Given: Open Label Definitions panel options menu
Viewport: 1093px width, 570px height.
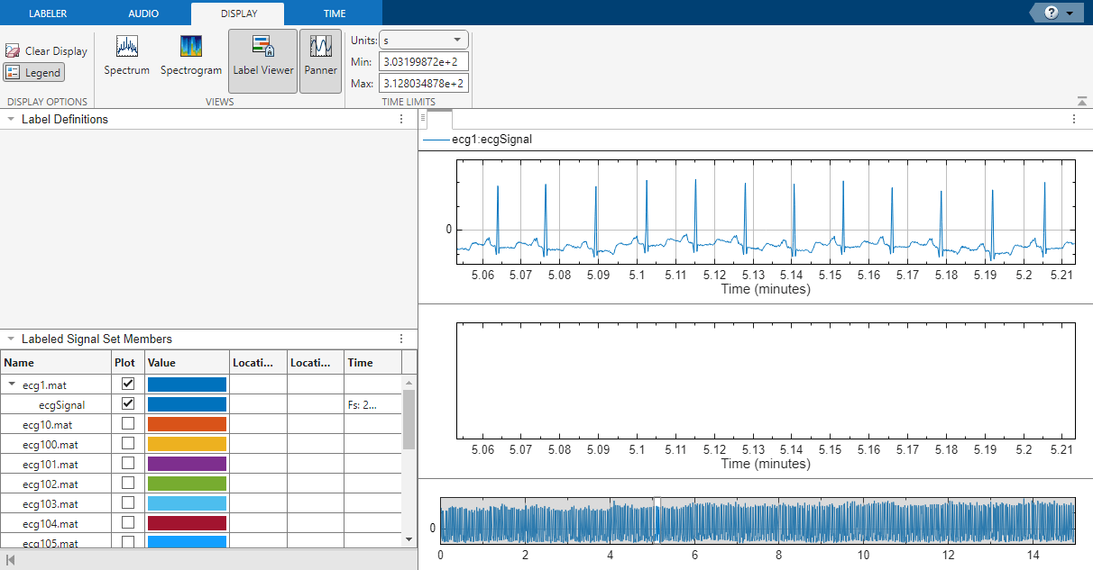Looking at the screenshot, I should click(401, 119).
